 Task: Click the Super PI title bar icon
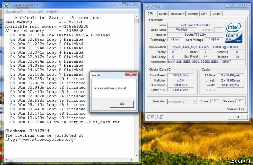(6, 5)
